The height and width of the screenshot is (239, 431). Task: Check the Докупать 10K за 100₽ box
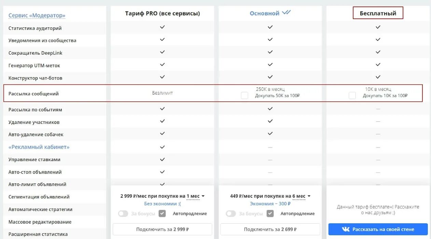point(352,96)
